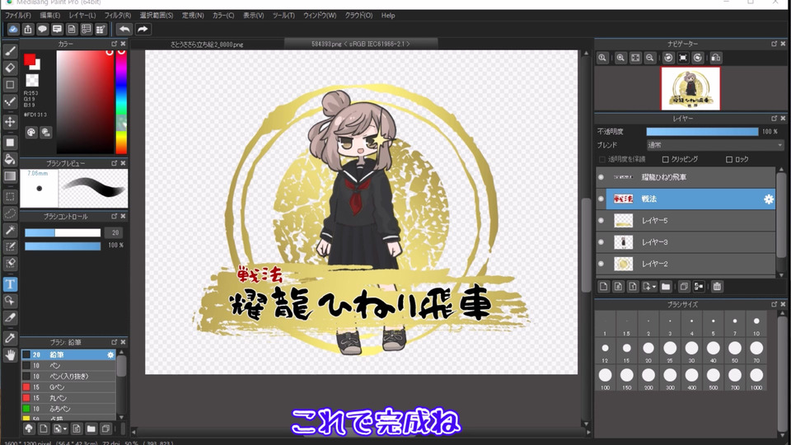Select the Eraser tool
The image size is (791, 445).
(10, 68)
